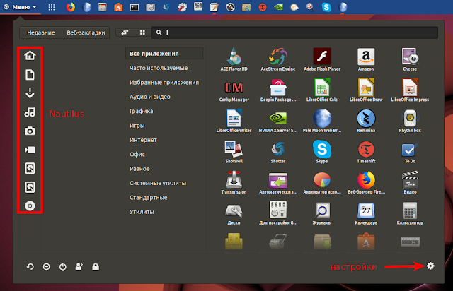Click the restart session button
This screenshot has height=291, width=453.
click(x=30, y=267)
